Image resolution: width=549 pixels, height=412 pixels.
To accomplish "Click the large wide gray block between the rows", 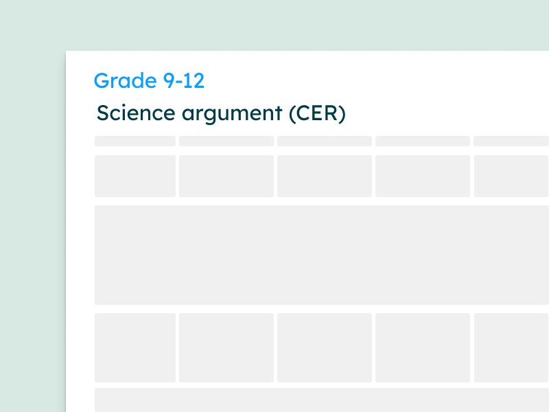I will click(322, 255).
